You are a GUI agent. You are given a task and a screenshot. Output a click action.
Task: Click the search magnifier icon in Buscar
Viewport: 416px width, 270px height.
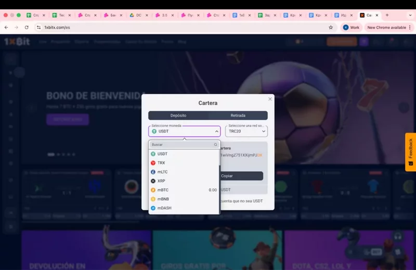pos(216,145)
